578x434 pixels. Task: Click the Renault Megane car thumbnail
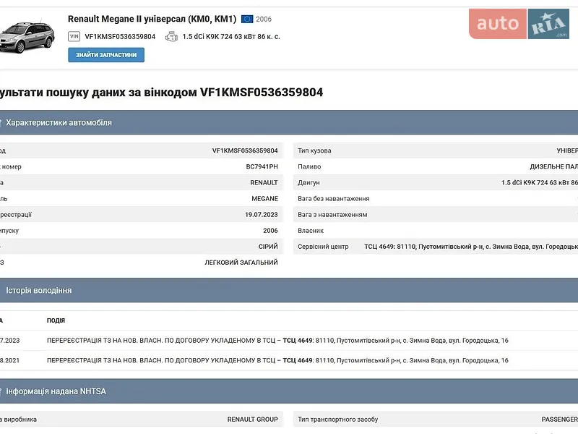27,38
